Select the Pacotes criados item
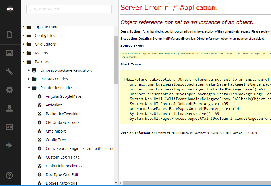Image resolution: width=271 pixels, height=186 pixels. 54,79
